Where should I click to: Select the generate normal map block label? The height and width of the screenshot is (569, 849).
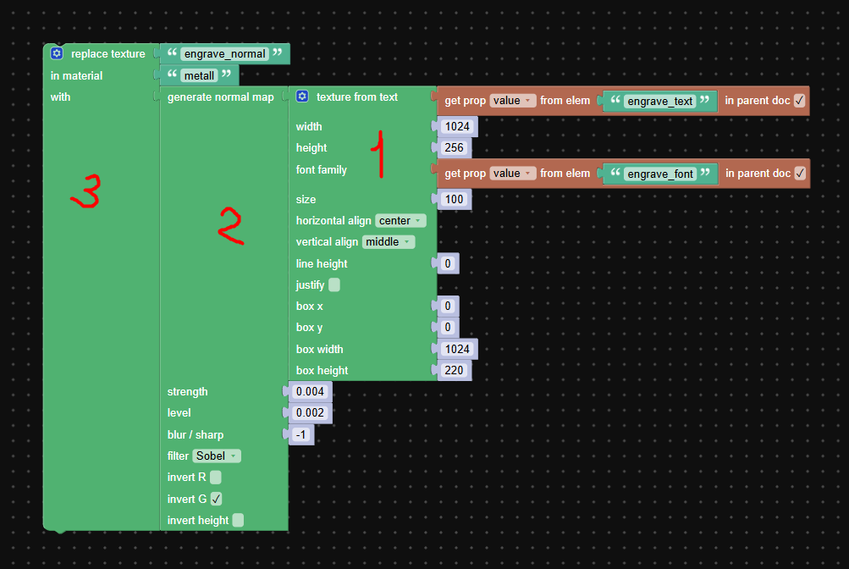(220, 97)
